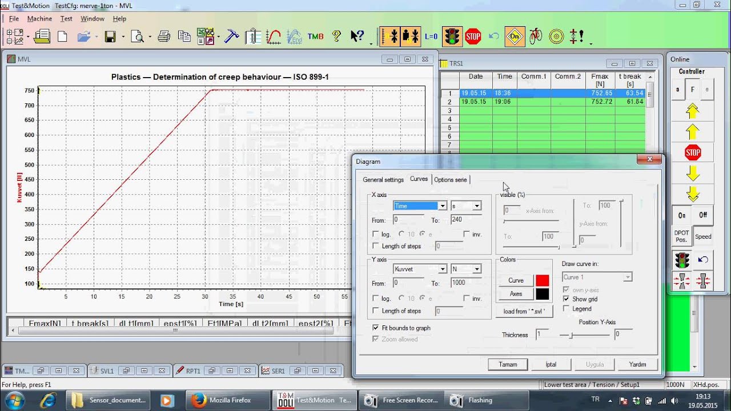
Task: Open the Y axis unit 'N' dropdown
Action: tap(476, 269)
